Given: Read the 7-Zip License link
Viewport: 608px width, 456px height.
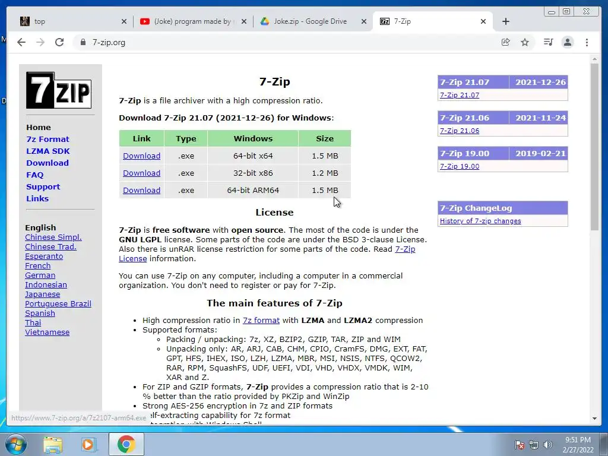Looking at the screenshot, I should tap(405, 249).
